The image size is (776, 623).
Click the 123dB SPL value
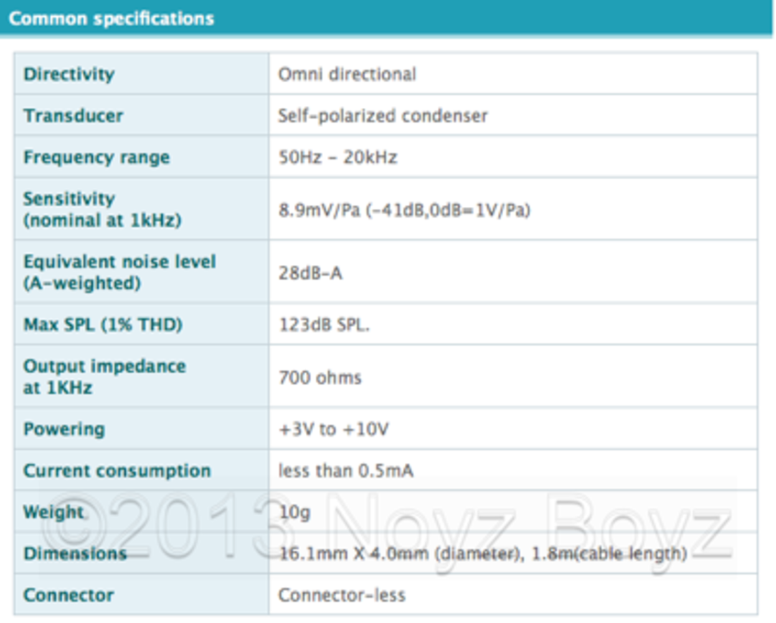[324, 325]
